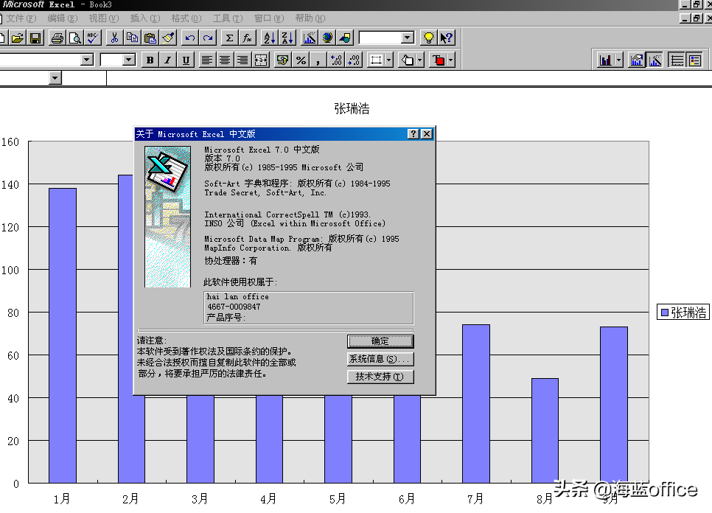
Task: Cut selection with the scissors icon
Action: coord(114,38)
